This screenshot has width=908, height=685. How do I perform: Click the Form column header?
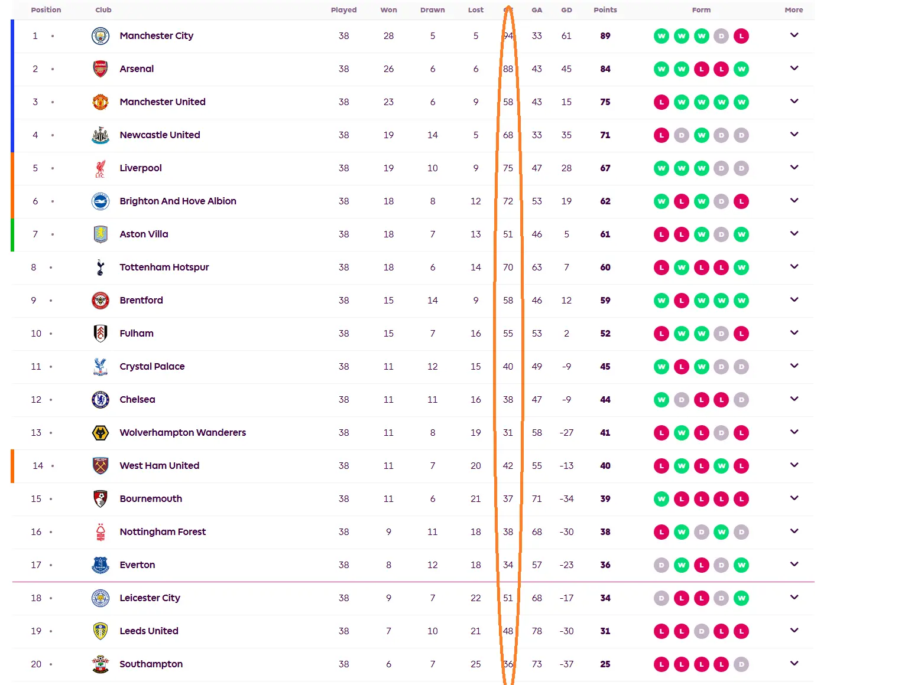[701, 10]
